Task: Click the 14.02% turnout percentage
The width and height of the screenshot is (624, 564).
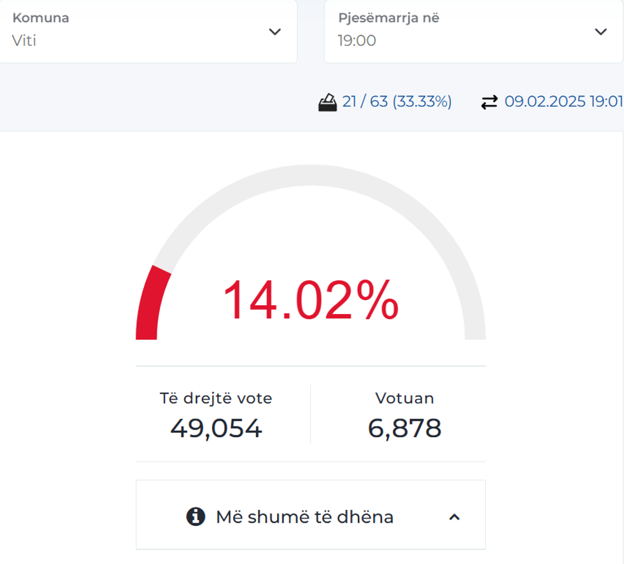Action: coord(310,300)
